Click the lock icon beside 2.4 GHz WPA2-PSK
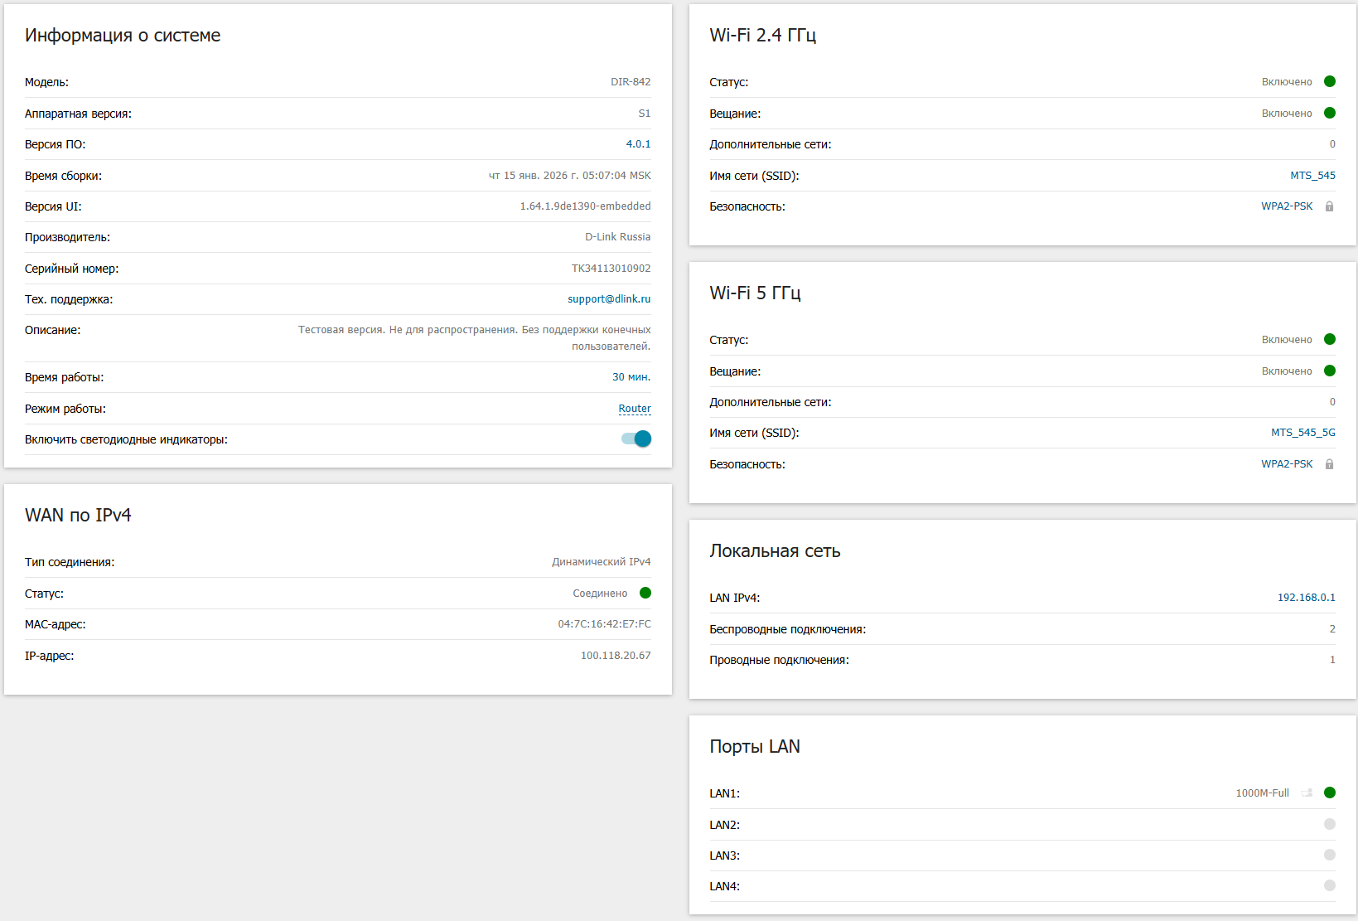 (1329, 206)
